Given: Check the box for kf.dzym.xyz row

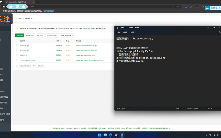Looking at the screenshot, I should pos(17,50).
